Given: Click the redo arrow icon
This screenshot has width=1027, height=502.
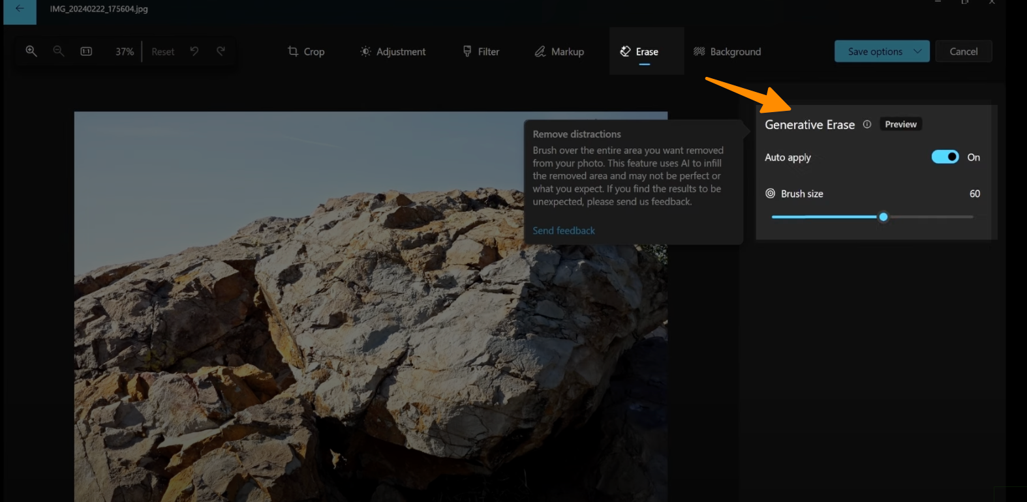Looking at the screenshot, I should [x=221, y=51].
